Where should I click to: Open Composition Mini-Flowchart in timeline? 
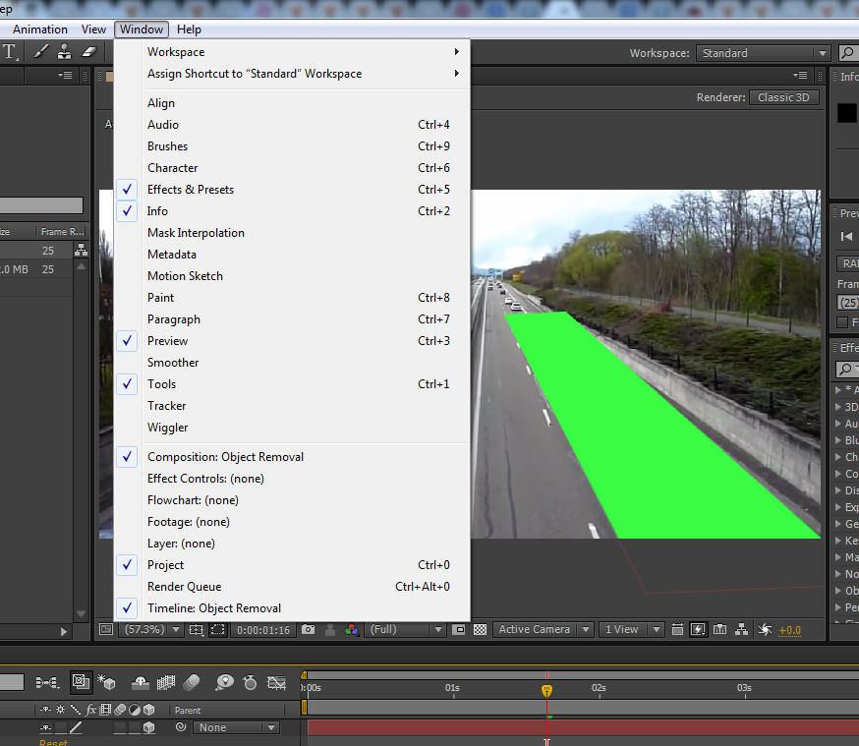47,682
